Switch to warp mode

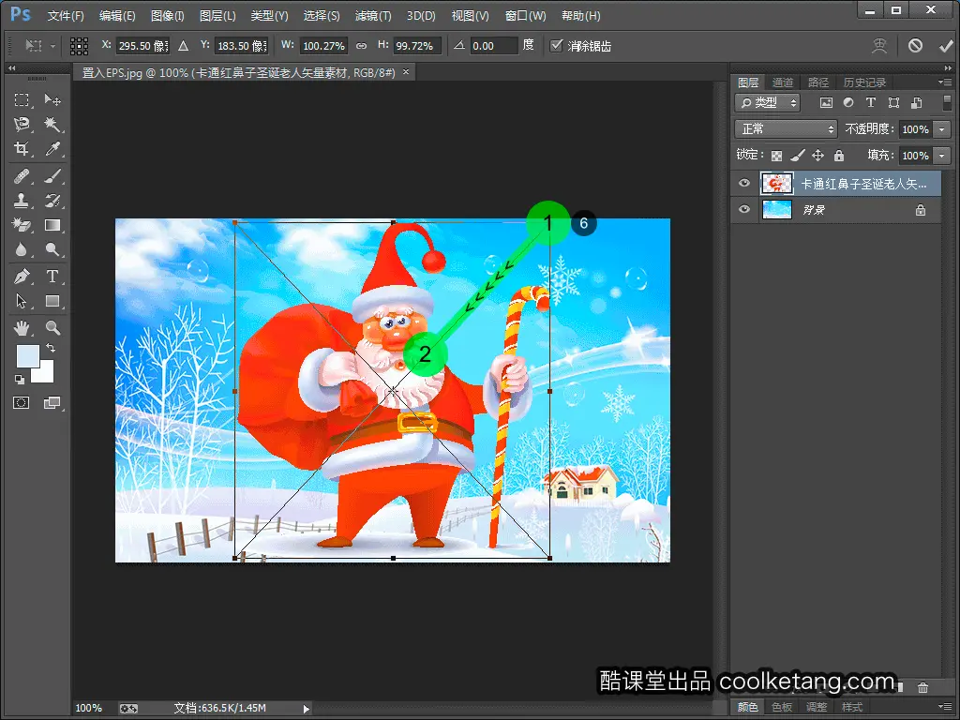coord(879,46)
